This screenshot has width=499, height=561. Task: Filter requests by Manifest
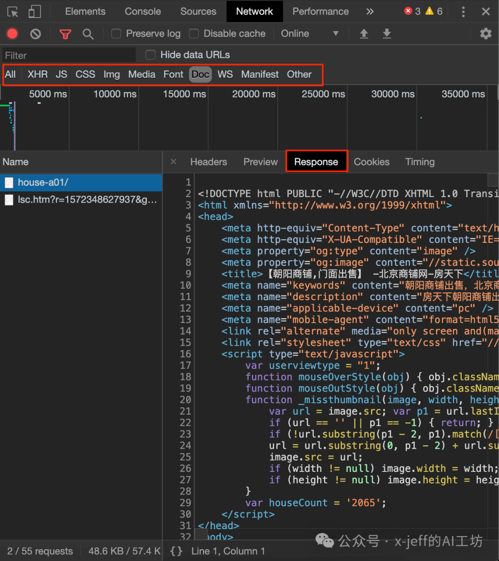(x=260, y=74)
